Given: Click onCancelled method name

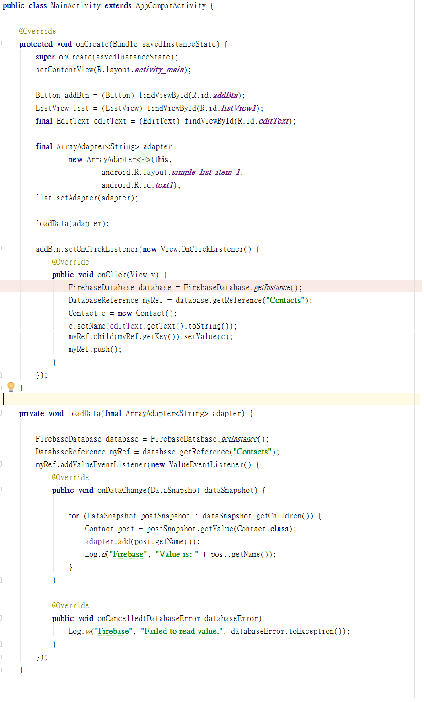Looking at the screenshot, I should point(120,618).
